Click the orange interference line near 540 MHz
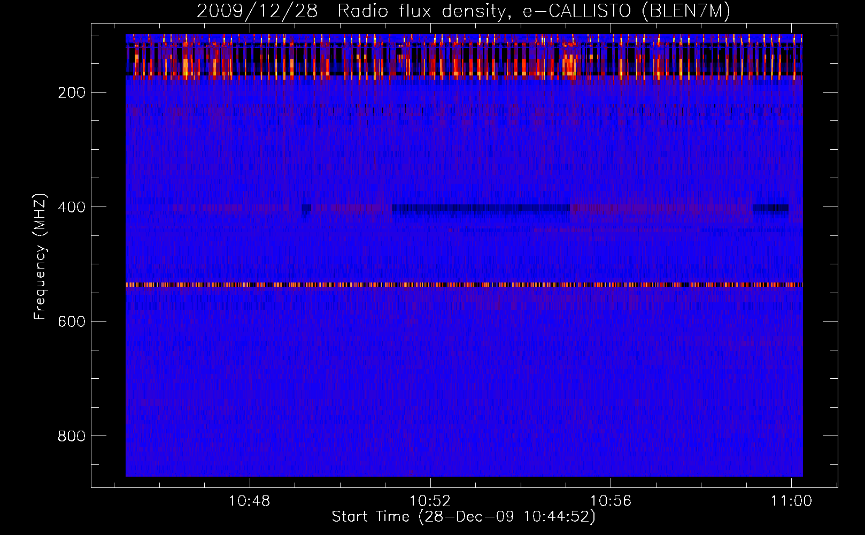 click(464, 285)
